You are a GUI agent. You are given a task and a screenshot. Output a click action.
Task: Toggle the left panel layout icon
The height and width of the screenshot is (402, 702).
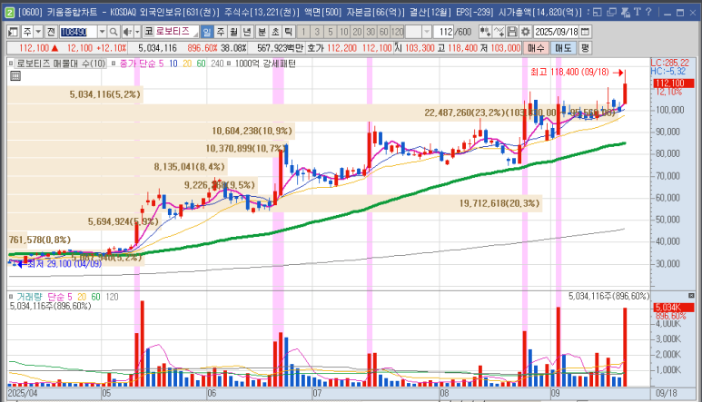pos(14,32)
